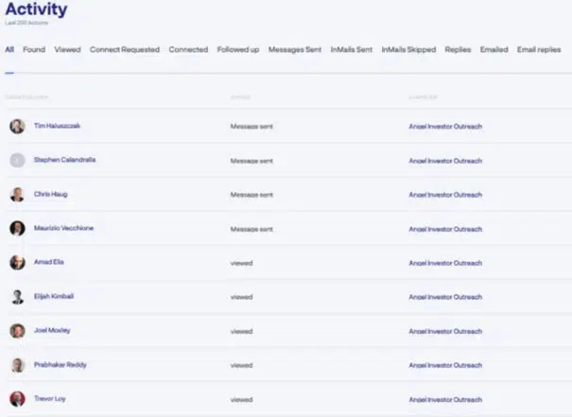572x417 pixels.
Task: Click the Viewed filter tab
Action: click(67, 49)
